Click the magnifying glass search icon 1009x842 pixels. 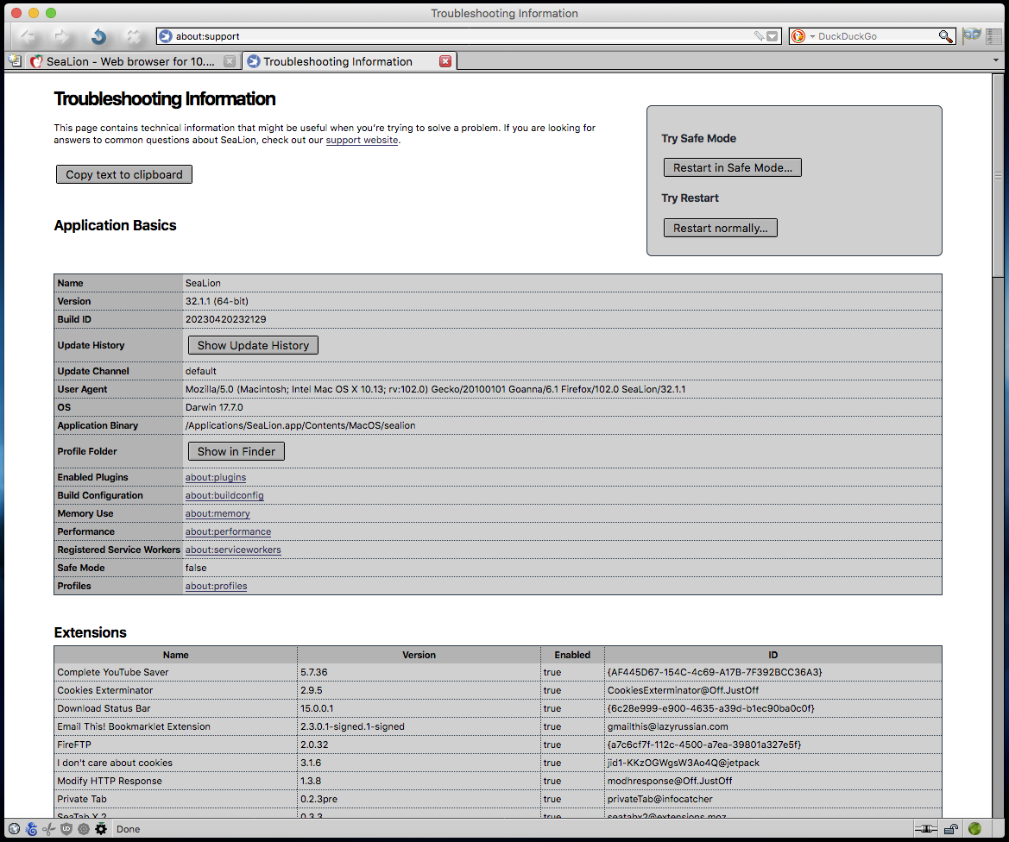click(945, 36)
